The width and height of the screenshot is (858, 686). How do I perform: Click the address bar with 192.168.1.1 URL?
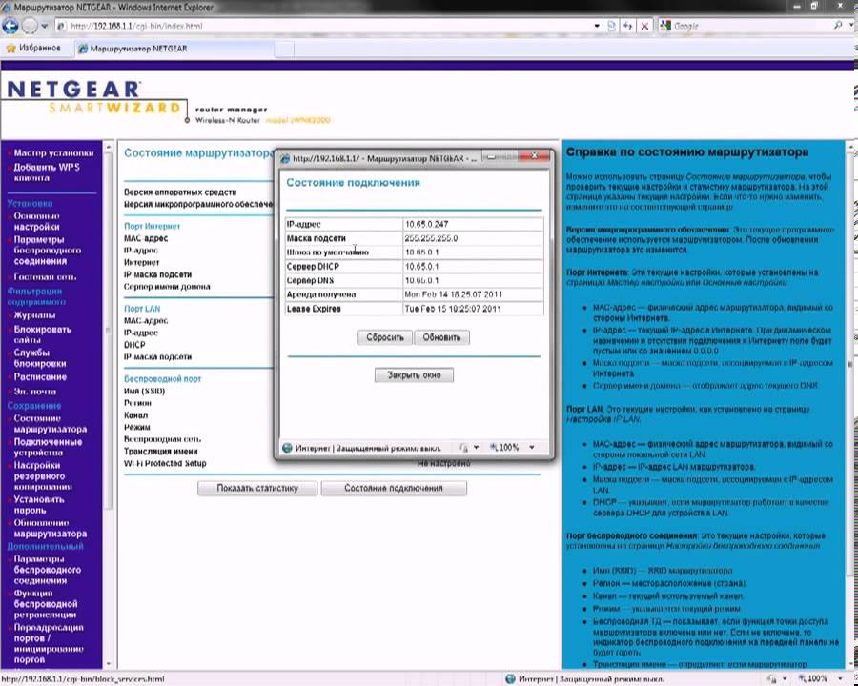[x=323, y=26]
